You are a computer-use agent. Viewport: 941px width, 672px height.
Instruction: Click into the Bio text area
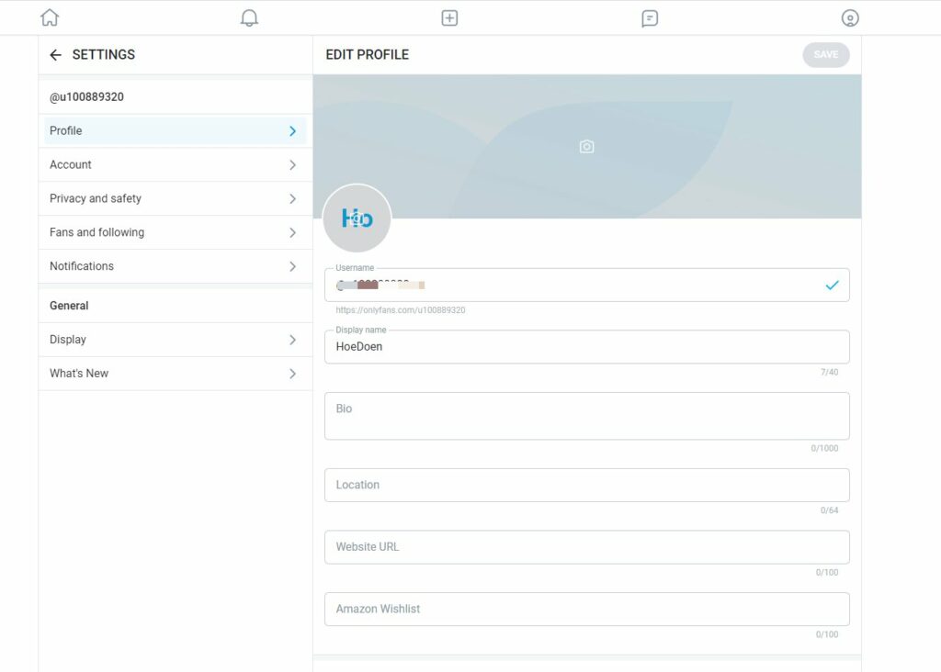(x=587, y=416)
